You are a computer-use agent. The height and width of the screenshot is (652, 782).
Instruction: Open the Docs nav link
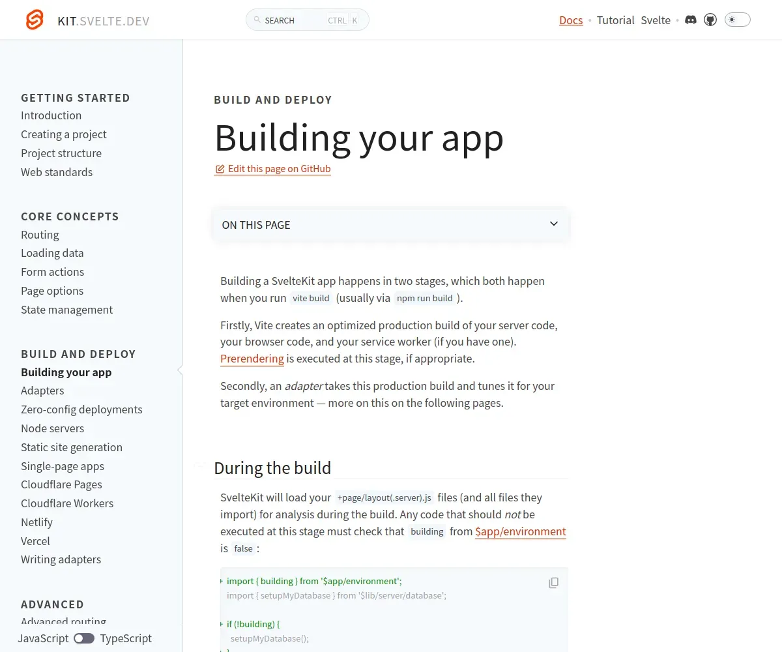pos(571,20)
